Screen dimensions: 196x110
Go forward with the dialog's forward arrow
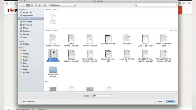point(24,5)
